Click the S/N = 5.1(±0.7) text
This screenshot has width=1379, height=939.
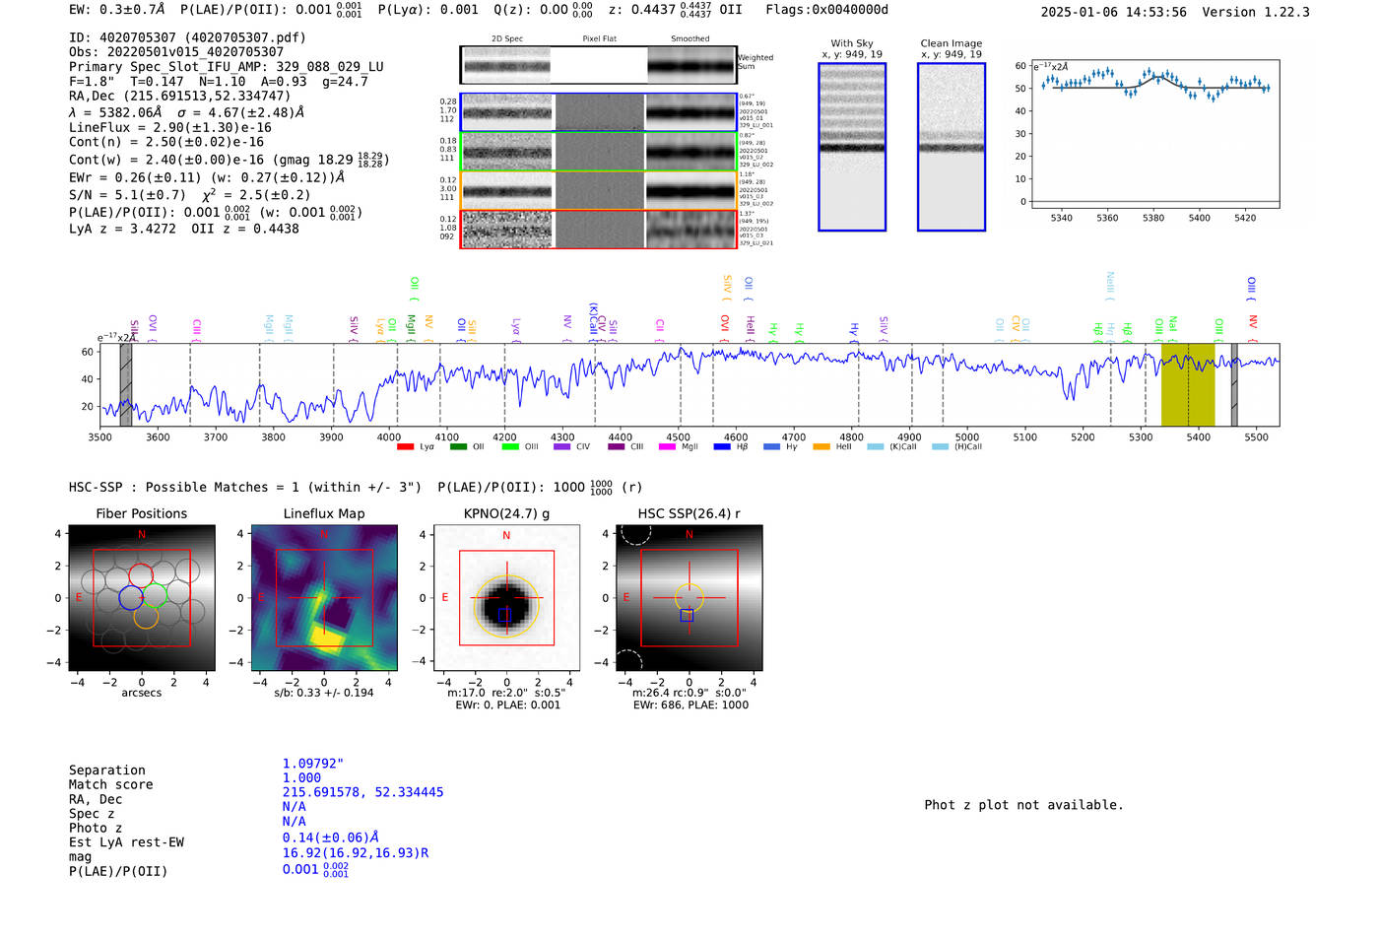click(127, 195)
